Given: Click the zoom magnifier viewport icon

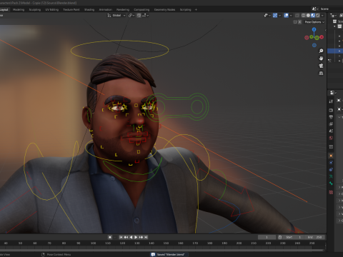Looking at the screenshot, I should [321, 51].
